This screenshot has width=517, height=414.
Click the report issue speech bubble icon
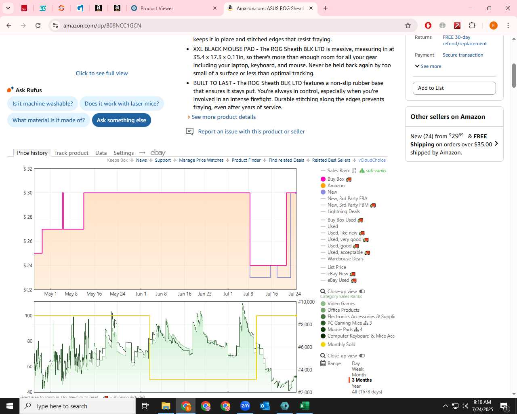click(189, 131)
